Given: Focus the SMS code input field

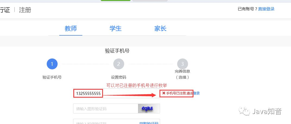Looking at the screenshot, I should (x=106, y=122).
